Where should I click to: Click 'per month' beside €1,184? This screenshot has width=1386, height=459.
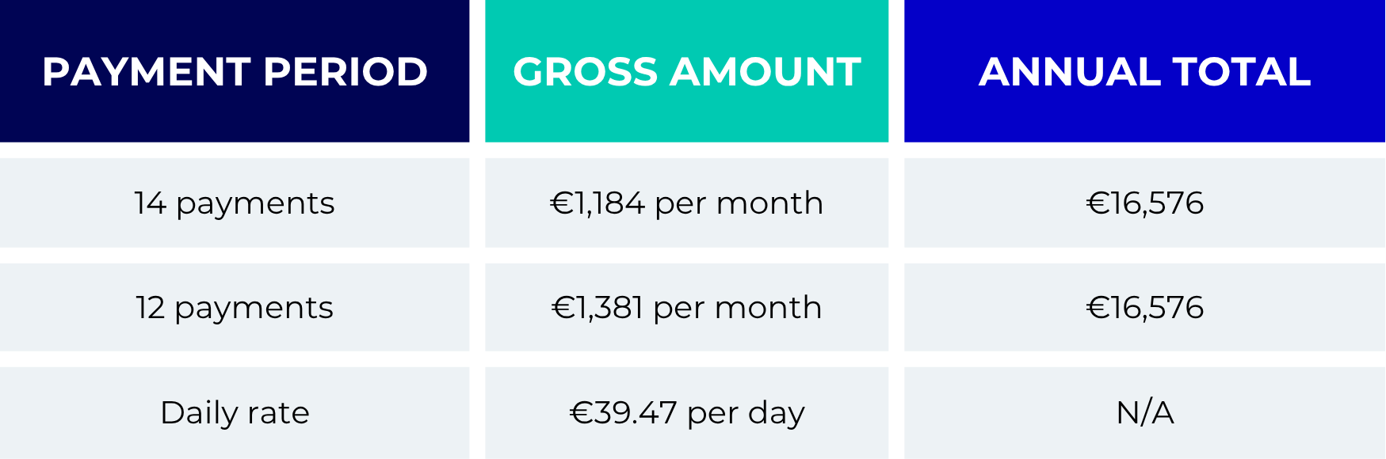739,204
